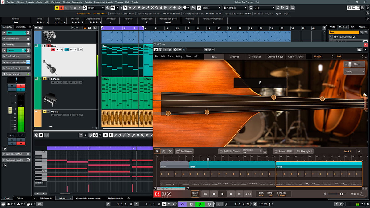Open the Proyecto menu
The height and width of the screenshot is (208, 370).
pos(30,2)
